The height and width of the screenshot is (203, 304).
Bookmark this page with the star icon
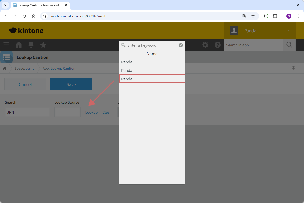tap(253, 16)
